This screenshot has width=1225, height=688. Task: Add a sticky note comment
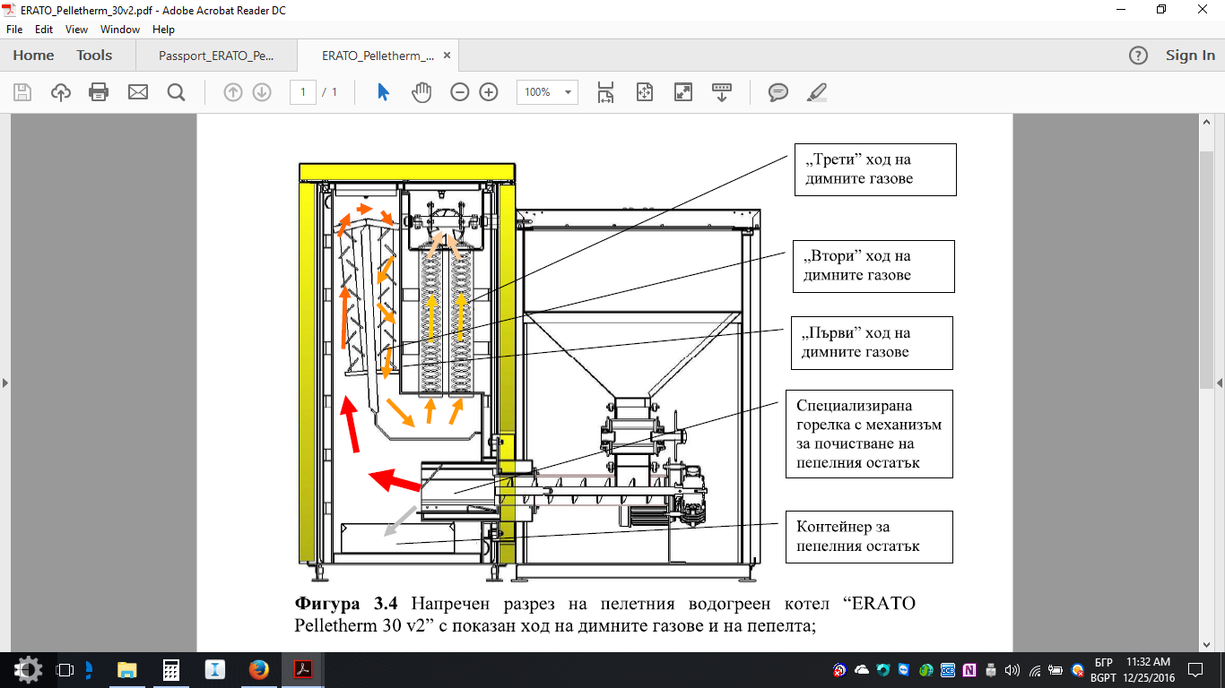(778, 92)
